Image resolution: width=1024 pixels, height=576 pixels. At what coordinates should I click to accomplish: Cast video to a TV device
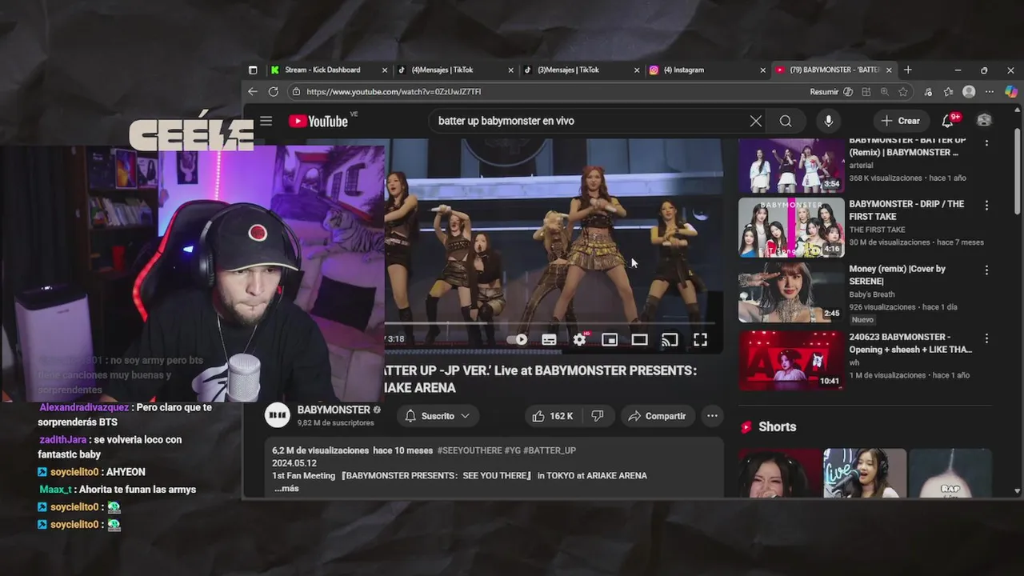pos(670,339)
